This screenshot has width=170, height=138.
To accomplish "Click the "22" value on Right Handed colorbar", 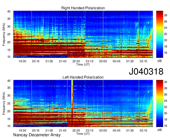I will point(165,34).
